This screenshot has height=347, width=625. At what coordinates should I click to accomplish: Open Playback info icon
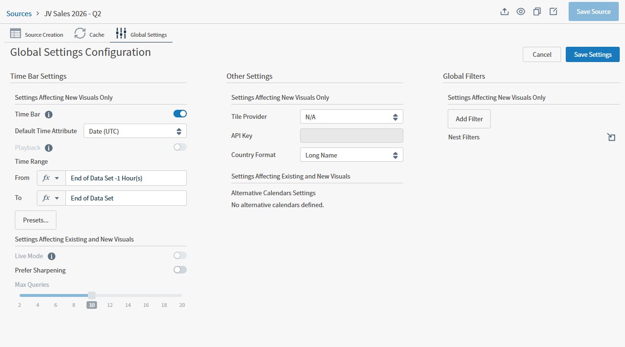coord(49,148)
